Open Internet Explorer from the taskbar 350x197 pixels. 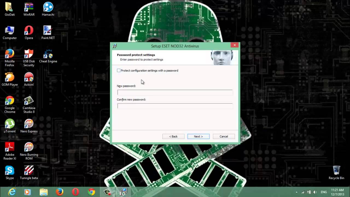coord(12,192)
